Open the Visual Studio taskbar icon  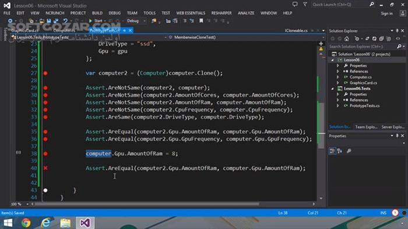(85, 223)
